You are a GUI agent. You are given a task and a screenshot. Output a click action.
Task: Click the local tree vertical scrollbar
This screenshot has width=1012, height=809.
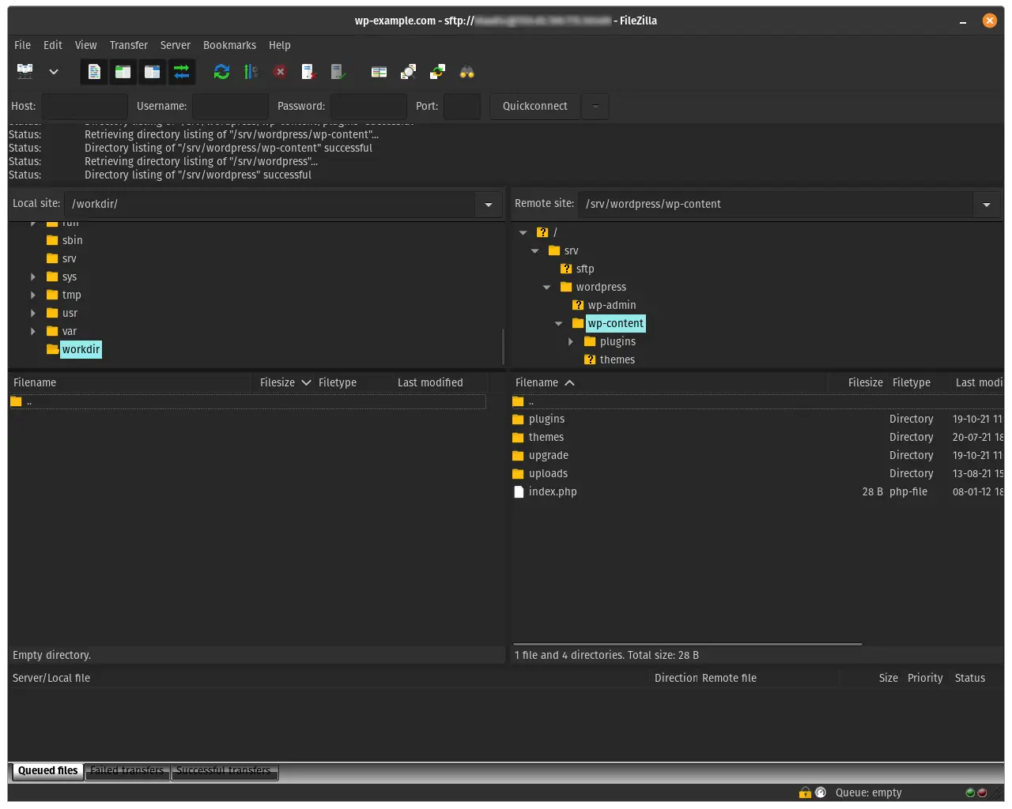coord(503,347)
